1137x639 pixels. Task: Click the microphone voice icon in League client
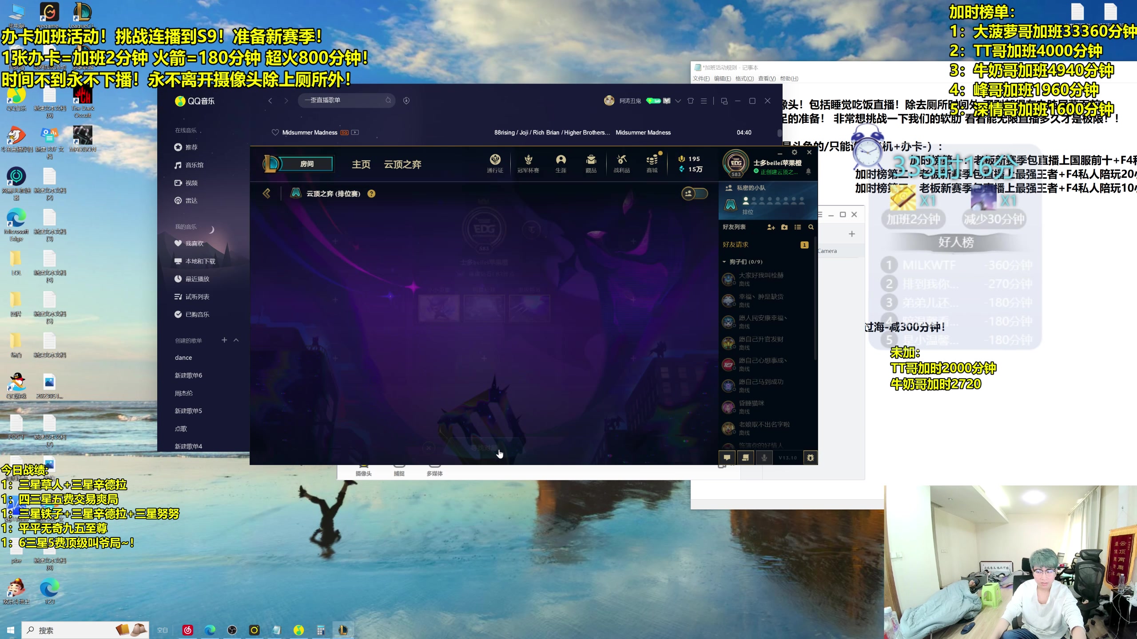pos(764,458)
